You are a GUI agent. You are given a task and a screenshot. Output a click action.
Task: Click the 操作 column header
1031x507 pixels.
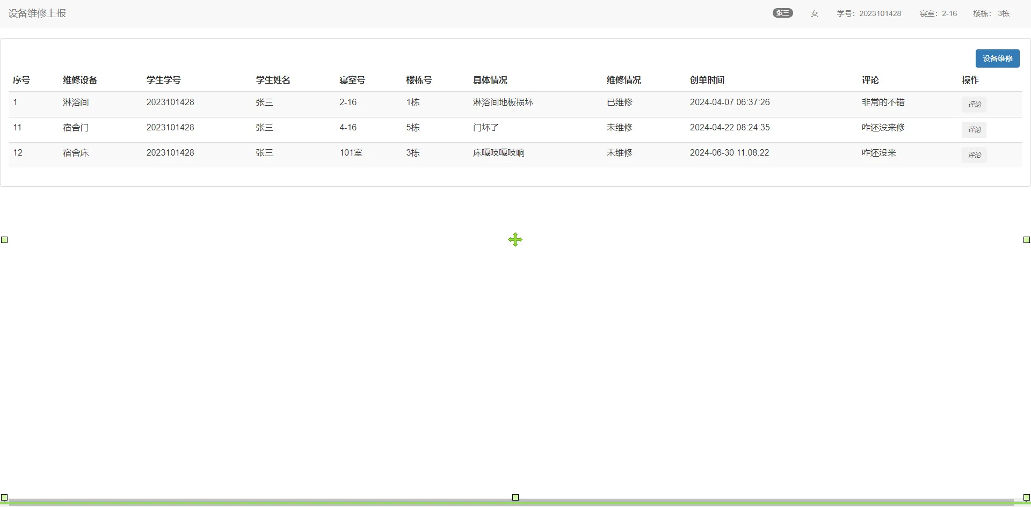[x=970, y=80]
